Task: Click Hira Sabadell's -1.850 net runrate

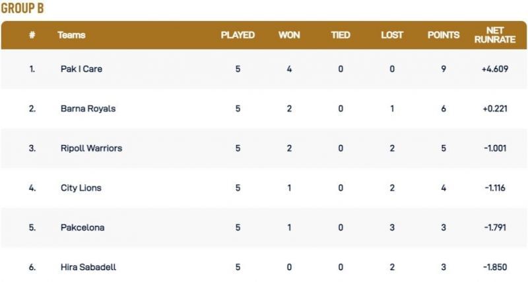Action: pos(494,267)
